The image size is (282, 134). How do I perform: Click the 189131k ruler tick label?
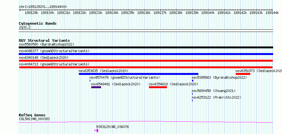tap(64, 13)
